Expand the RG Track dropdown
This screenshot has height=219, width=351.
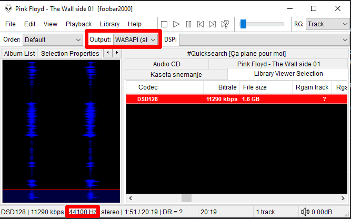327,24
